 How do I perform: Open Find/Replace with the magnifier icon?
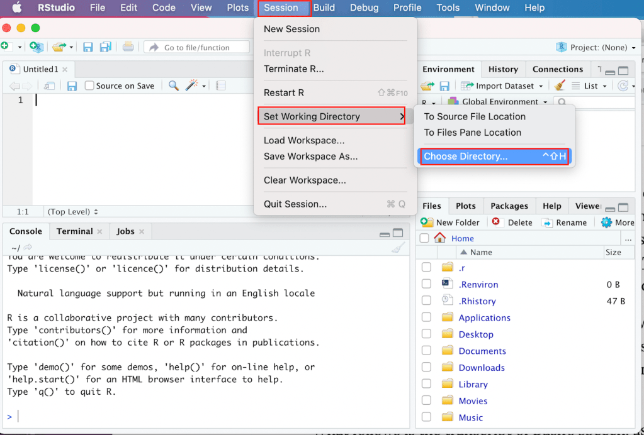pos(174,85)
